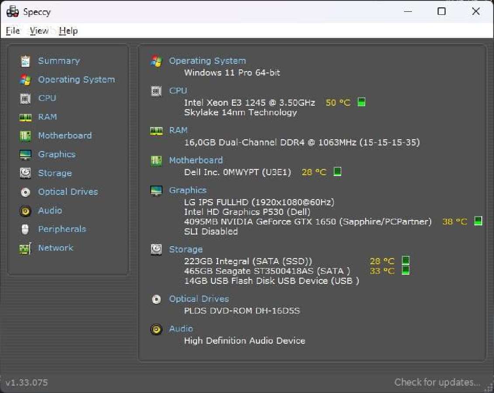Go to the RAM section in sidebar
Viewport: 494px width, 393px height.
coord(48,117)
